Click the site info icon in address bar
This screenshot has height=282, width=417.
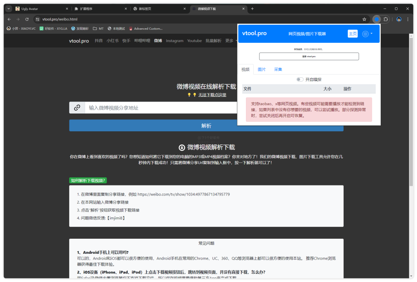click(x=37, y=19)
